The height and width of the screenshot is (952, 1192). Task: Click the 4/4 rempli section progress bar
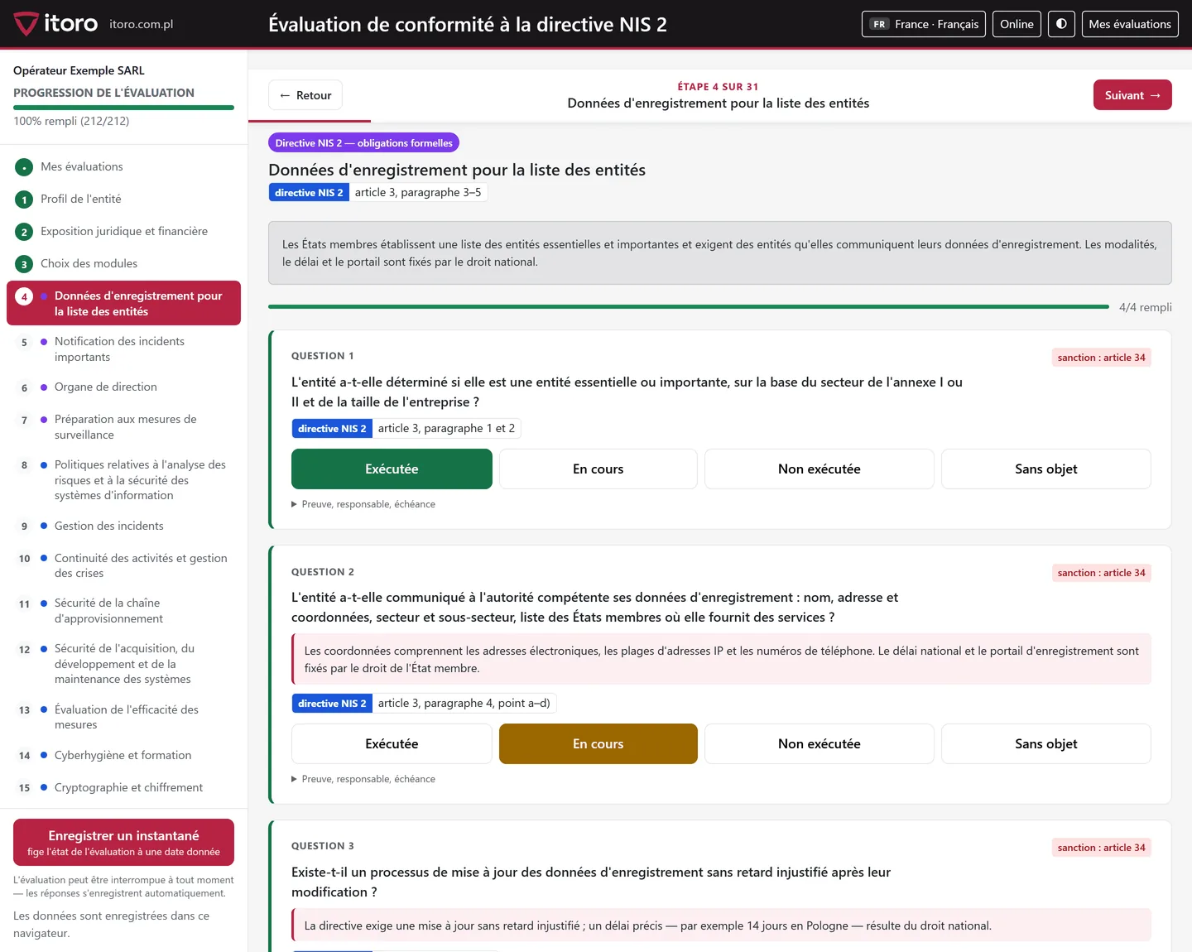689,307
